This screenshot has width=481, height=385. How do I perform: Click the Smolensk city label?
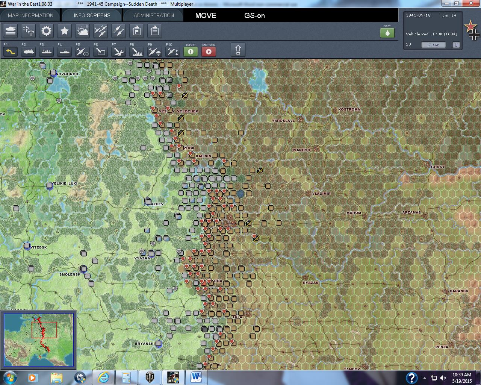pyautogui.click(x=70, y=274)
